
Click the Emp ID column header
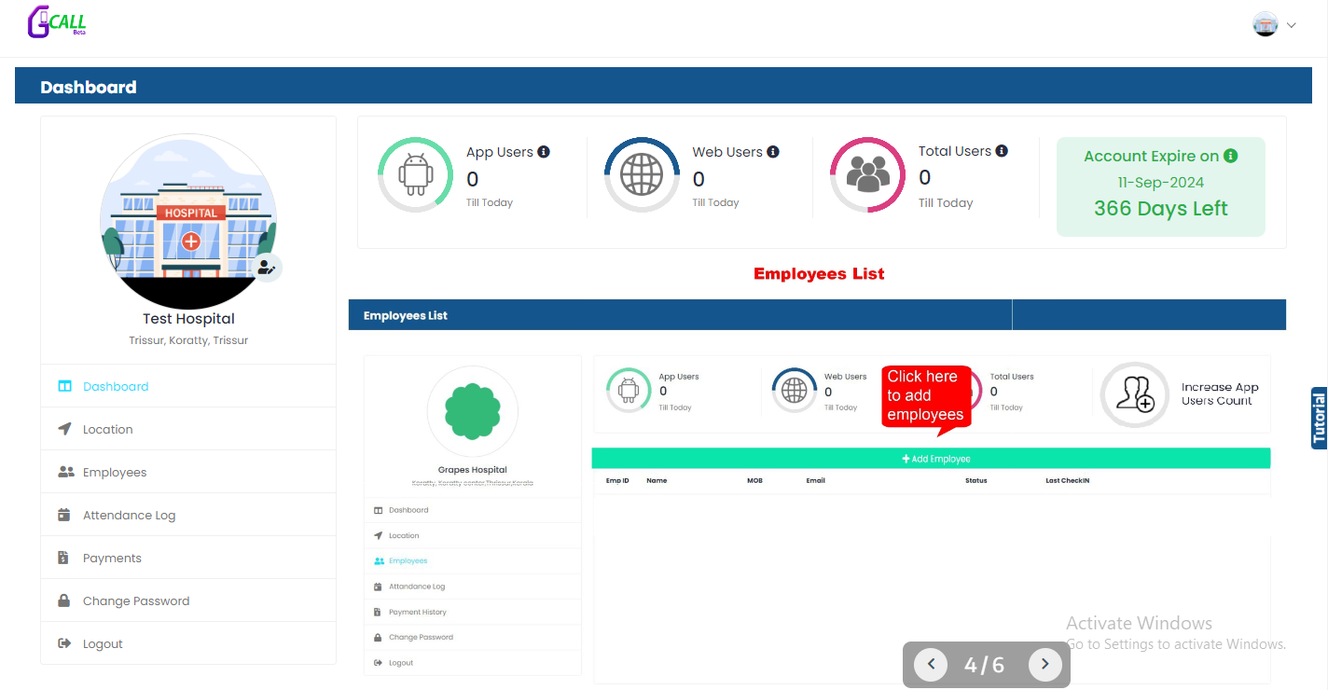[x=617, y=481]
